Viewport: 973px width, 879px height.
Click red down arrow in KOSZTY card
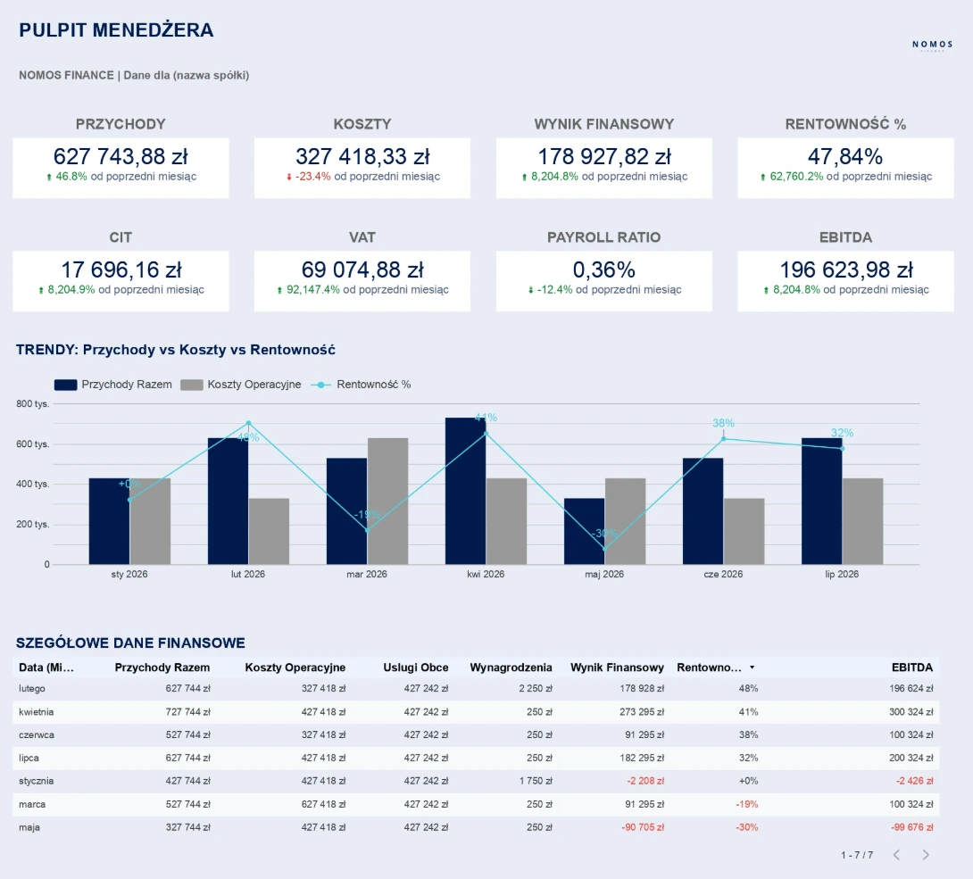coord(288,177)
